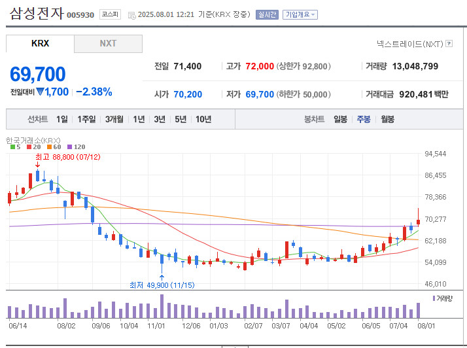
Task: Switch to the KRX tab
Action: (x=40, y=43)
